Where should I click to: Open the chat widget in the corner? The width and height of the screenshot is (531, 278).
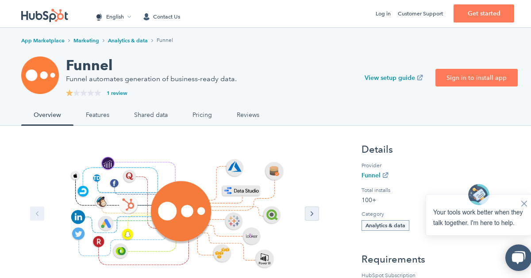(x=519, y=258)
